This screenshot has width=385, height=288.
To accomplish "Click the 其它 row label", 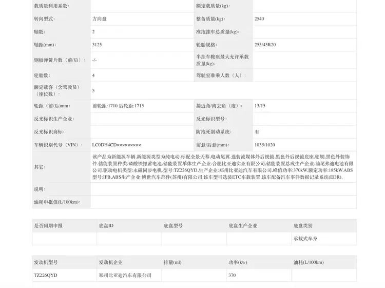I will tap(39, 167).
